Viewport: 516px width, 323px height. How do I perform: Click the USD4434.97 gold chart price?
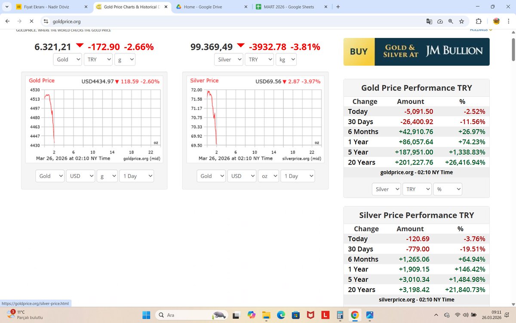(x=98, y=81)
